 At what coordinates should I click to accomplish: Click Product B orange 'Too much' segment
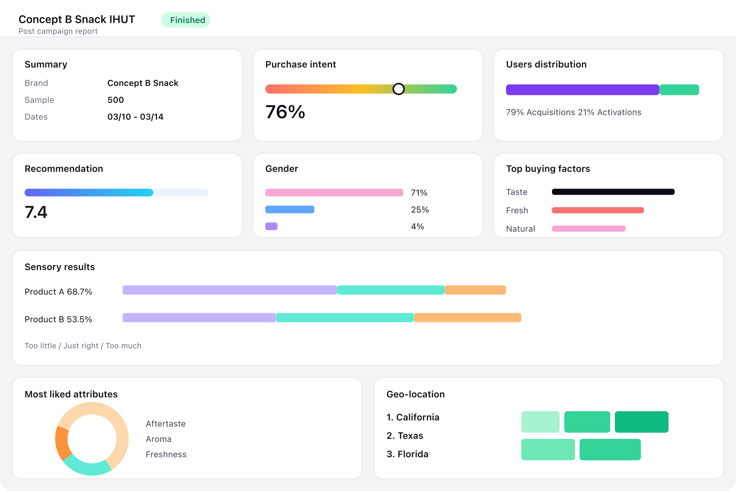(468, 318)
